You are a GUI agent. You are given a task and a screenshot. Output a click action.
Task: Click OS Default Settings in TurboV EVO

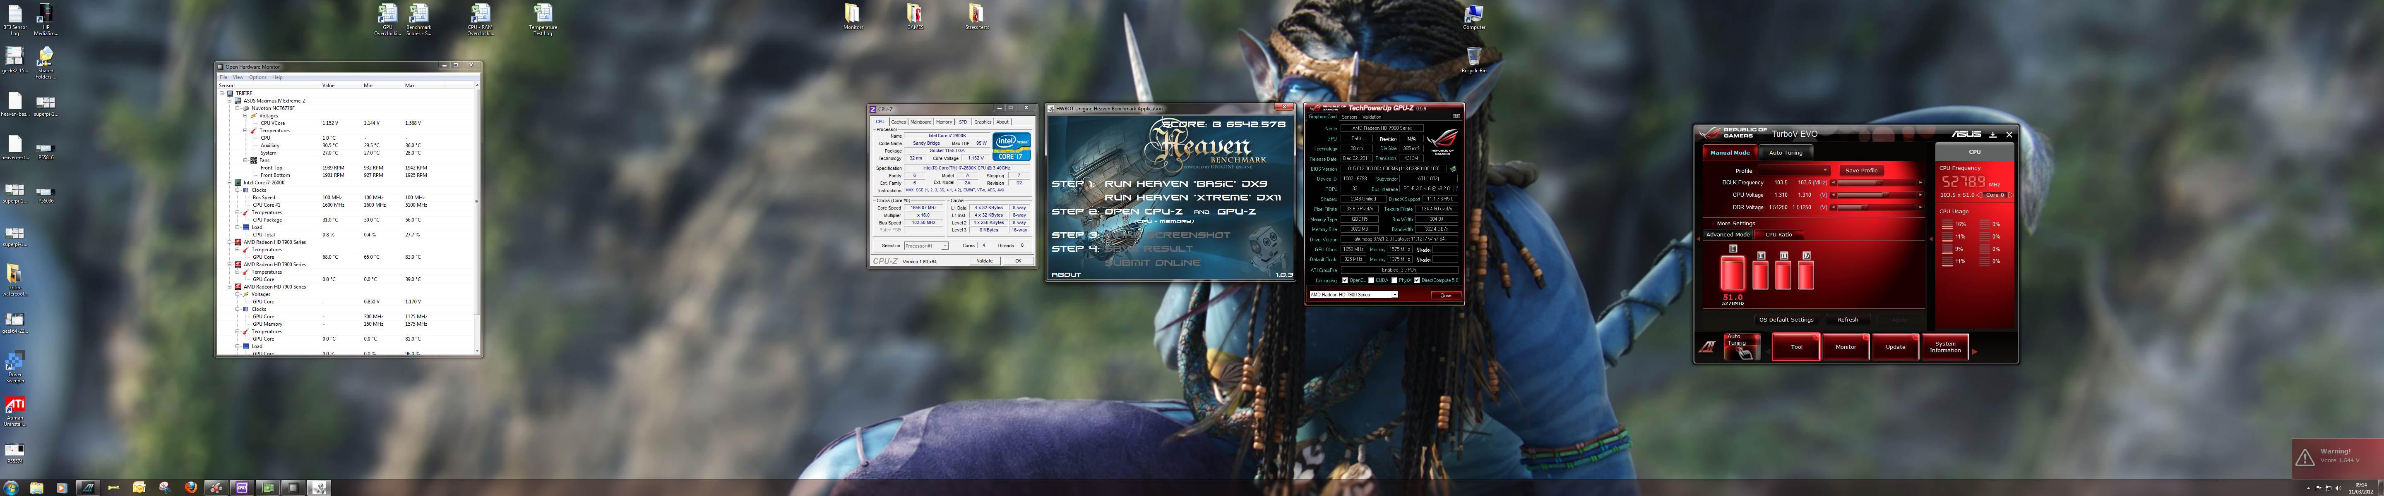tap(1786, 320)
